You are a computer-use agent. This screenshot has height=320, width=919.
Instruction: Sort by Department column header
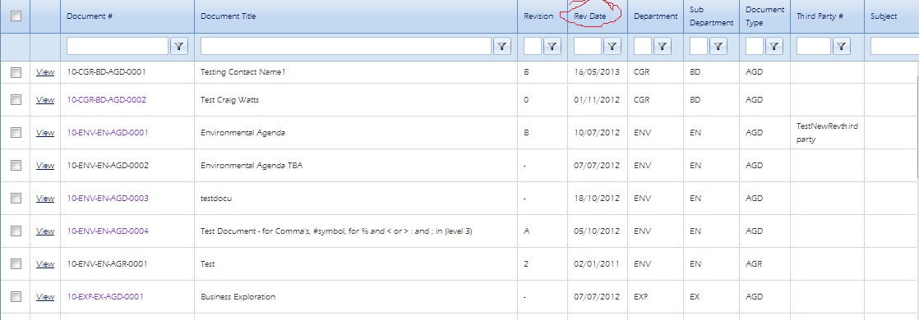click(655, 16)
